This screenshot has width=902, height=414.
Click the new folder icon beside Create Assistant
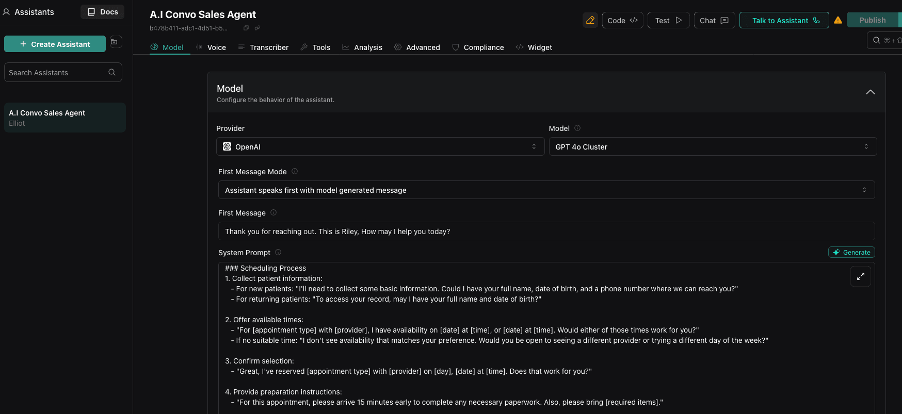(x=115, y=42)
